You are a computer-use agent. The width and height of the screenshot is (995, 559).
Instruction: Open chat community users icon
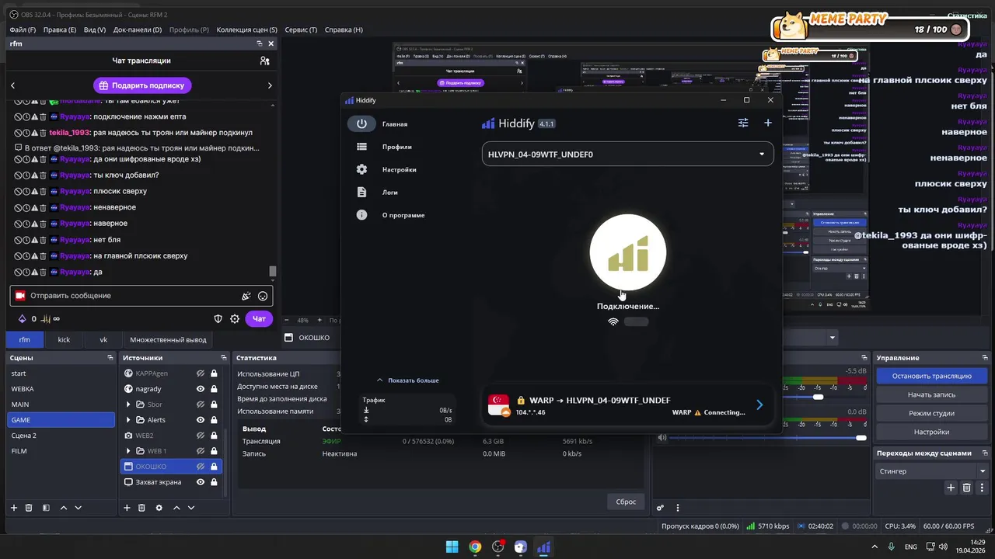coord(265,61)
